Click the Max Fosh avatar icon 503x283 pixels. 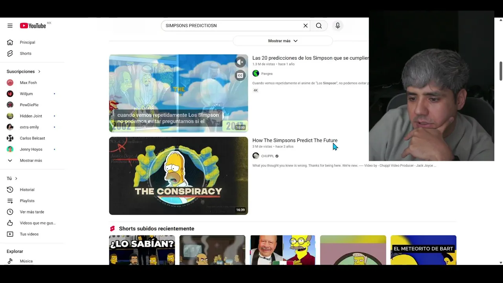(10, 83)
